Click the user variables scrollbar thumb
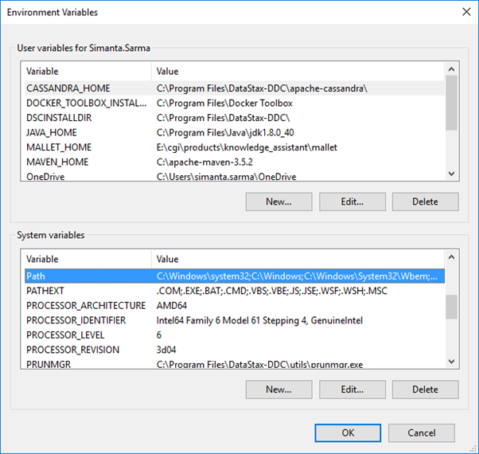This screenshot has height=454, width=479. point(451,103)
